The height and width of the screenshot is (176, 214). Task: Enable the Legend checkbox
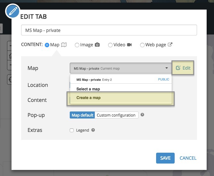(72, 130)
